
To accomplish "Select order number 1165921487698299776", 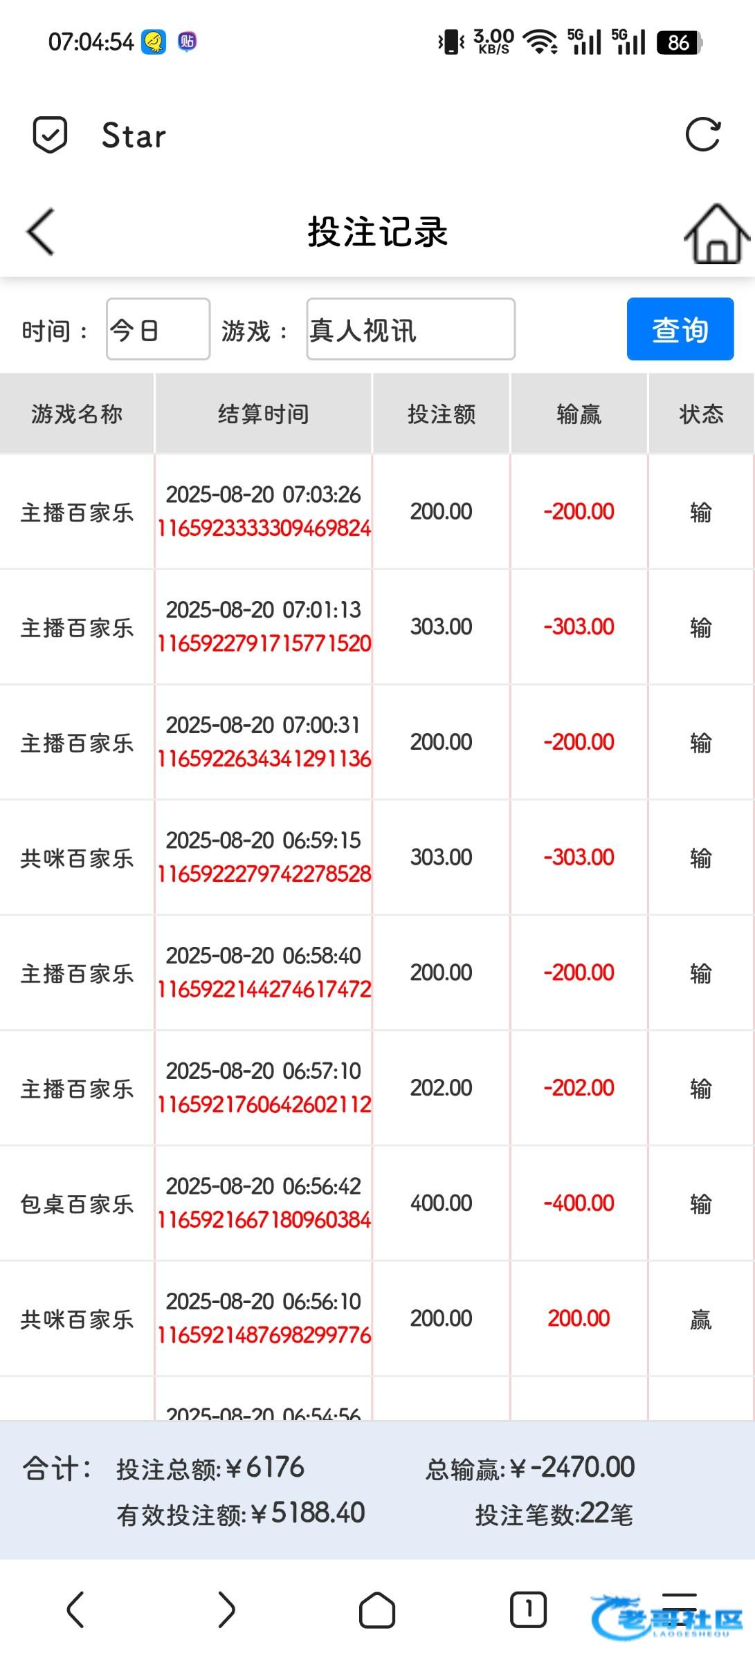I will click(x=264, y=1335).
